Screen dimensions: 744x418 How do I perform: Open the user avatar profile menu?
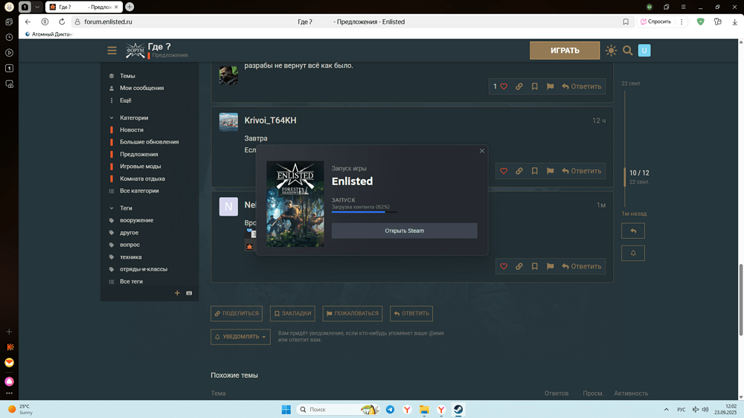[x=644, y=51]
